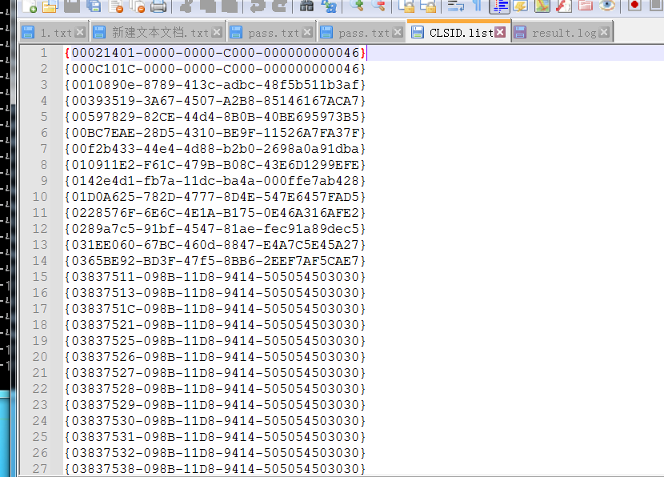664x477 pixels.
Task: Click line {0383751C-098B-11D8-9414-505054503030}
Action: 215,309
